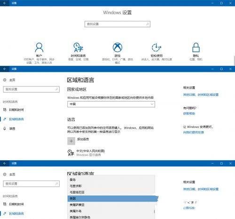The width and height of the screenshot is (235, 219).
Task: Click the 获取帮助 link
Action: (x=189, y=114)
